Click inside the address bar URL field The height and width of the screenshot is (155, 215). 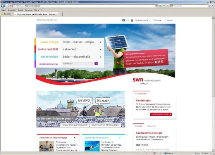[x=84, y=6]
